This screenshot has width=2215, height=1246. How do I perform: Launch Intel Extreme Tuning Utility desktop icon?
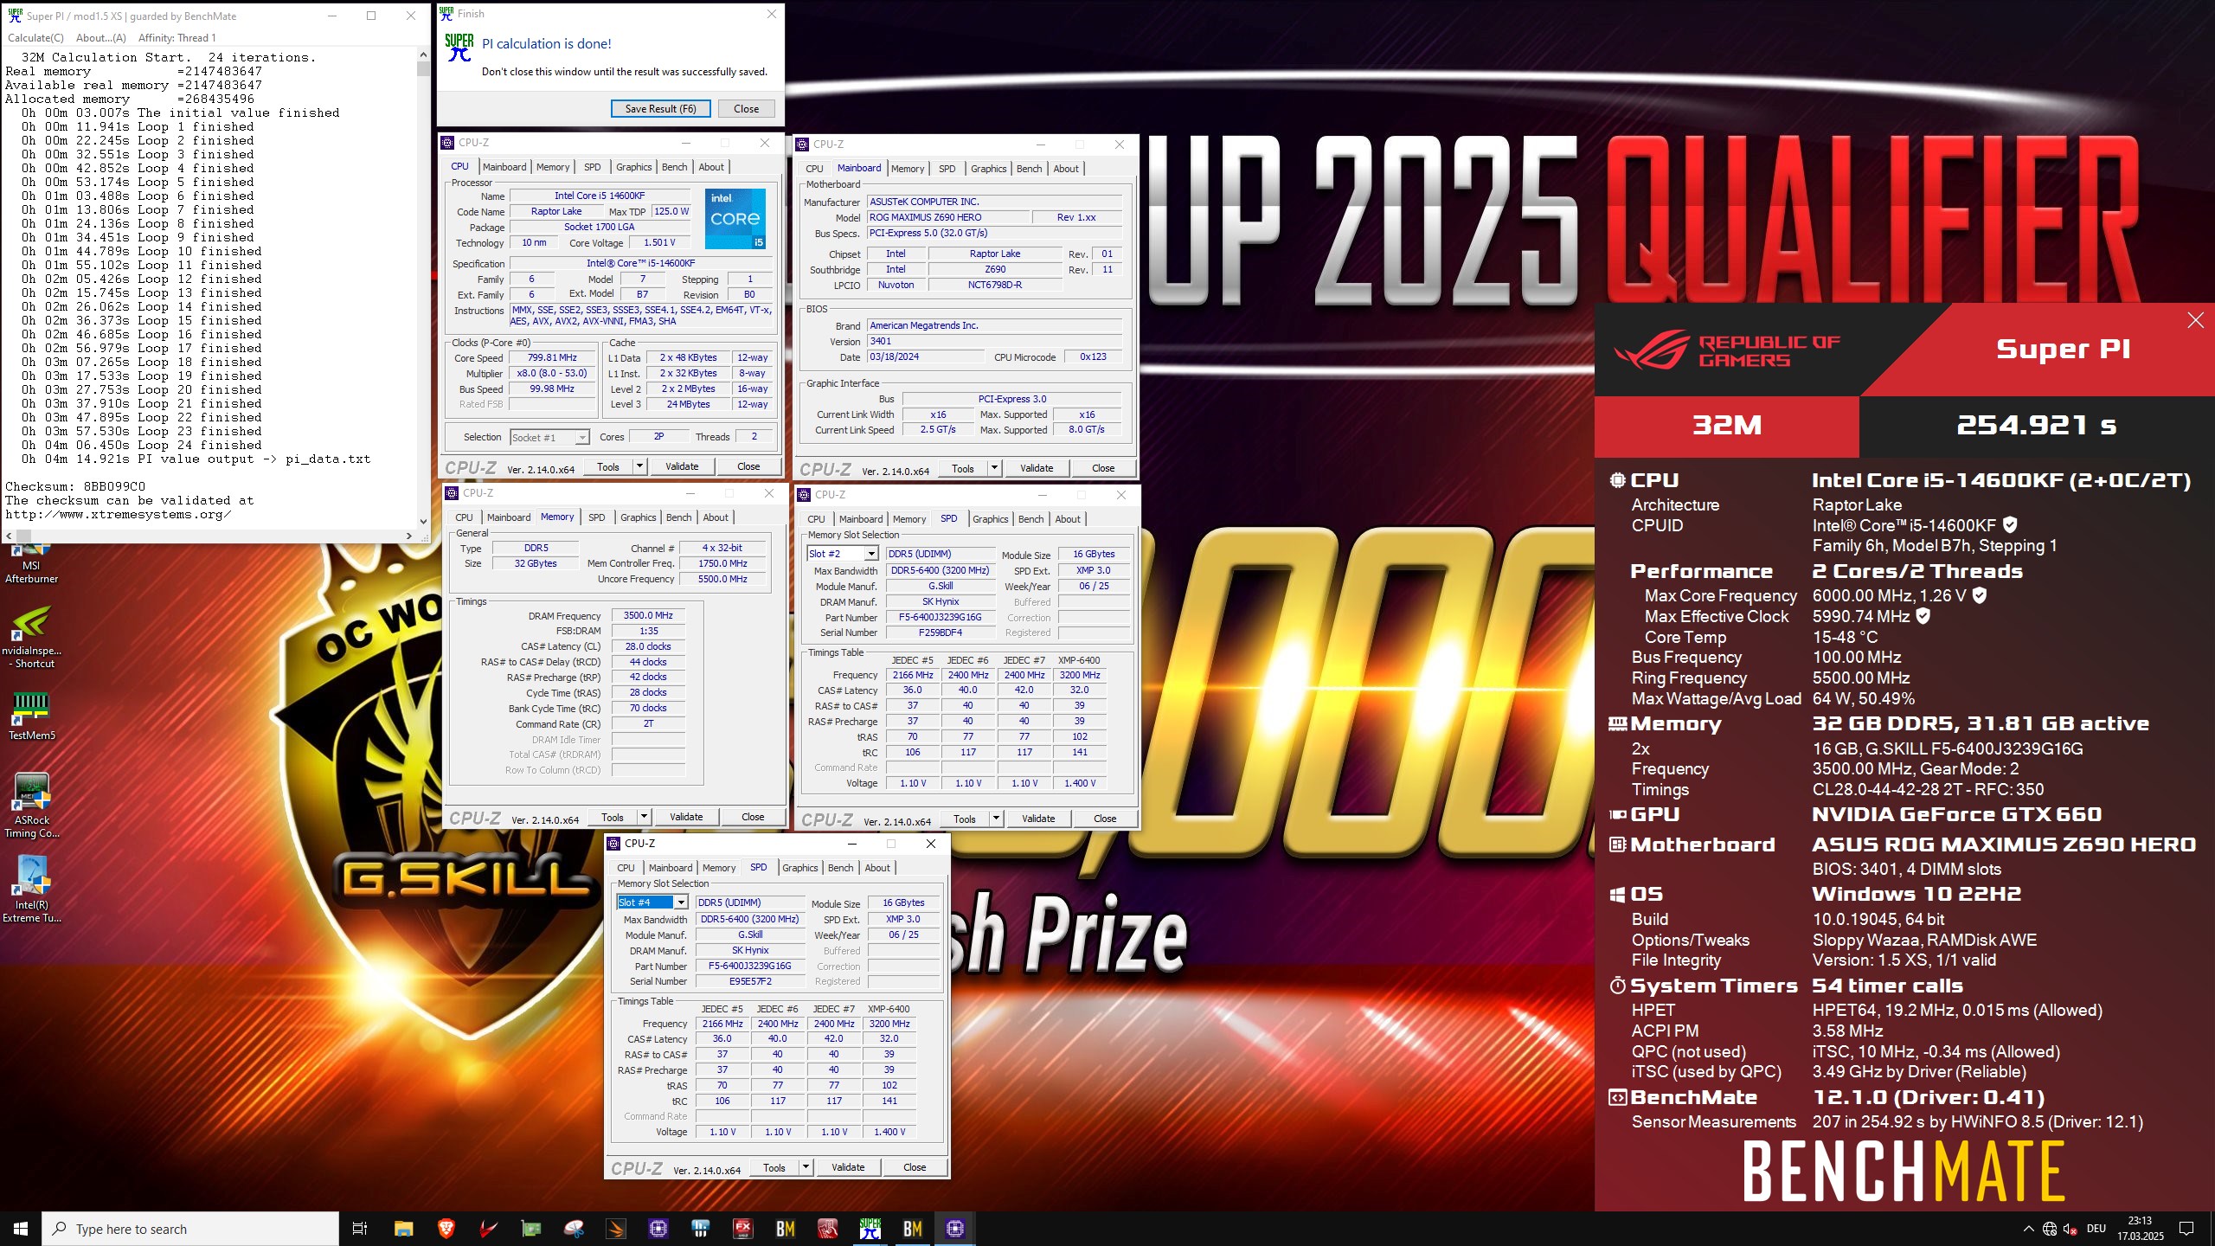[31, 890]
